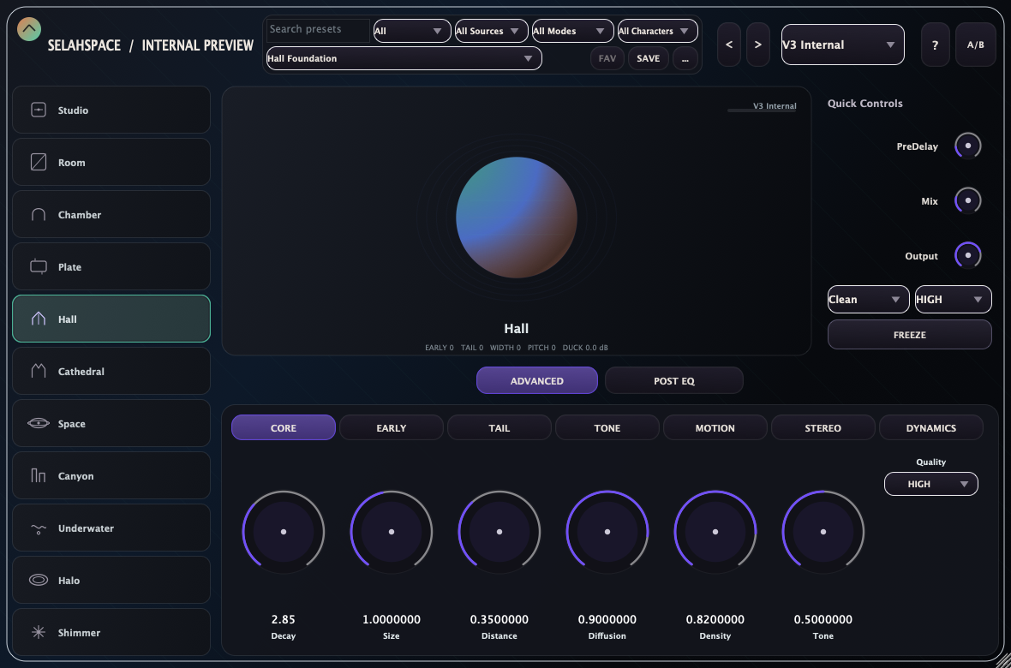This screenshot has height=668, width=1011.
Task: Select the Chamber arch icon
Action: (39, 215)
